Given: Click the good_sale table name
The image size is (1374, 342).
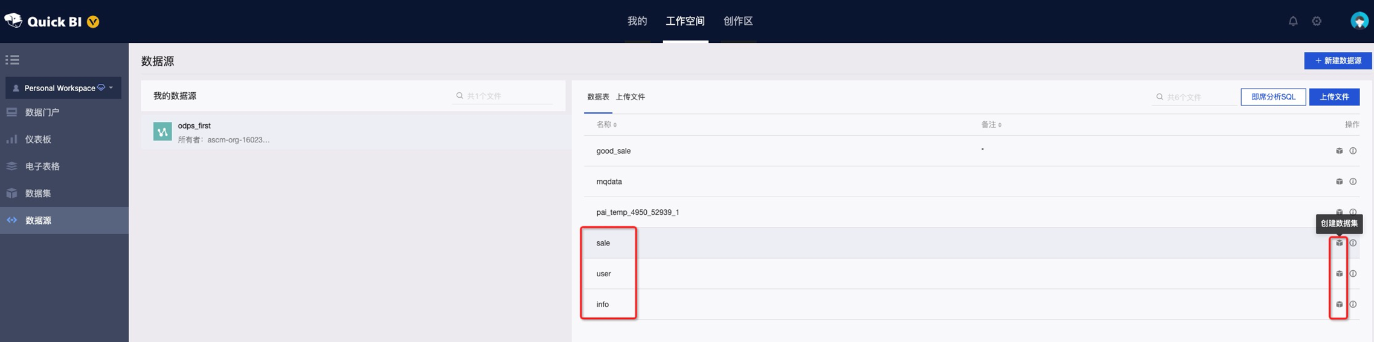Looking at the screenshot, I should 613,151.
